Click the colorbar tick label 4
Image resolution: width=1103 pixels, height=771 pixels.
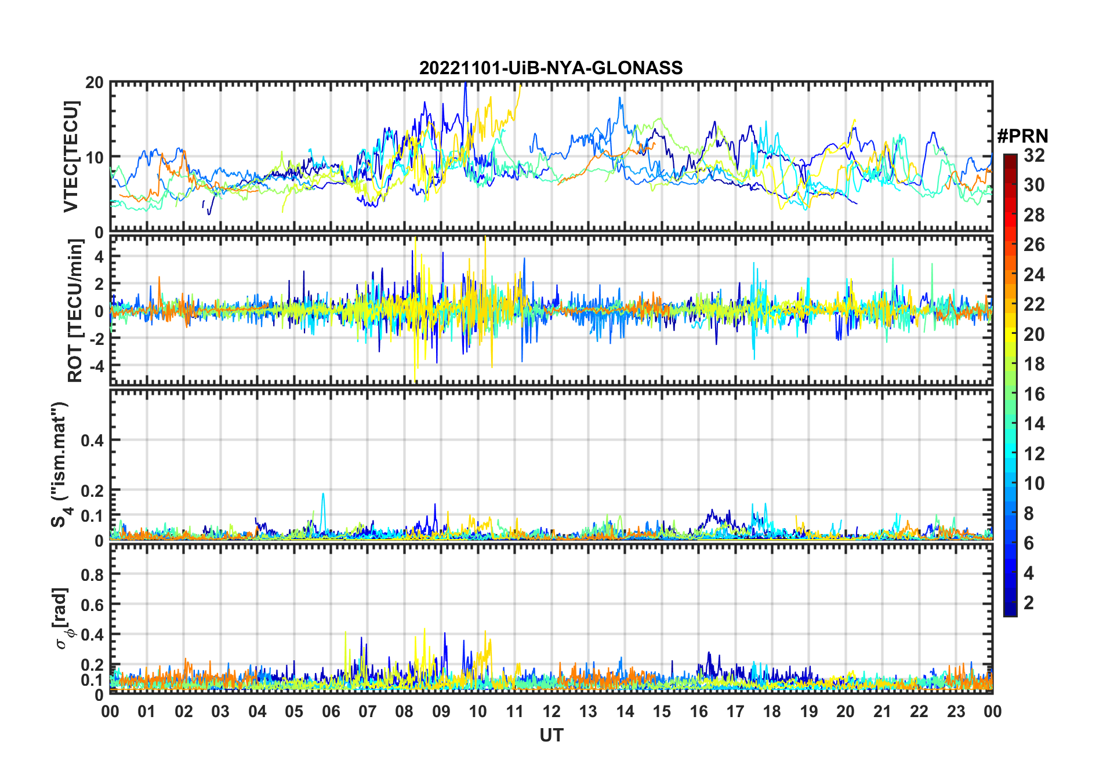point(1029,573)
